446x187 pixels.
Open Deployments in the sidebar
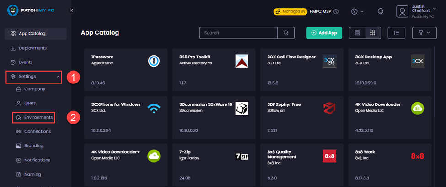click(32, 48)
